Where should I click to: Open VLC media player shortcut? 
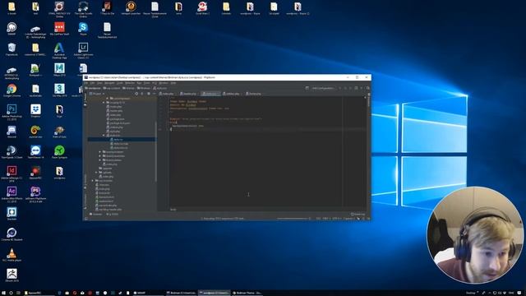click(x=12, y=255)
